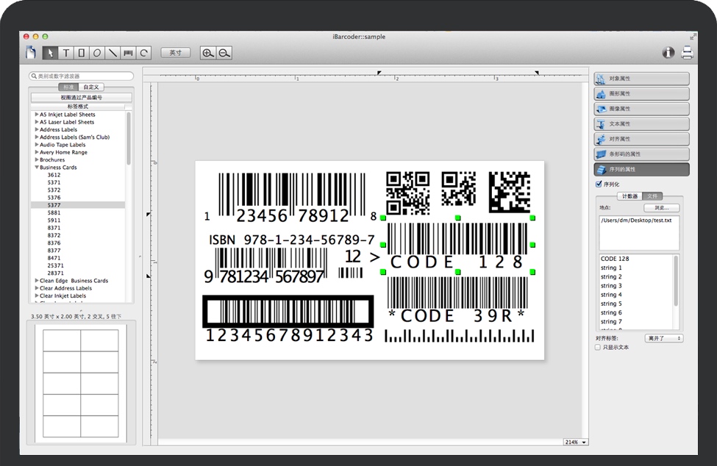The image size is (717, 466).
Task: Activate the line drawing tool
Action: tap(113, 53)
